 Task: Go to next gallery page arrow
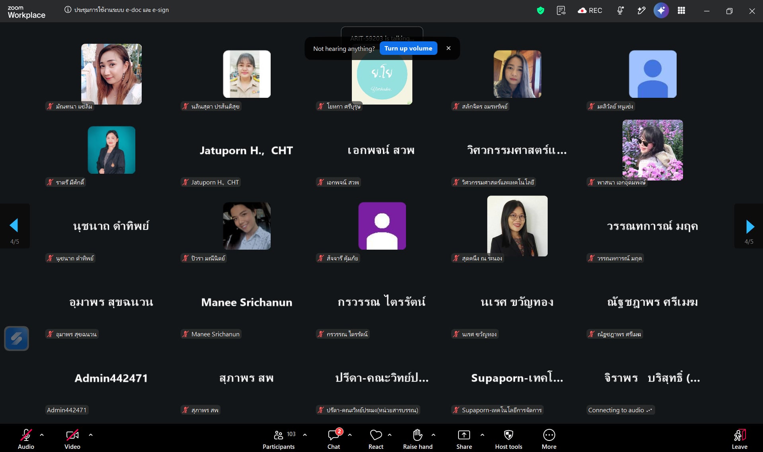tap(749, 226)
